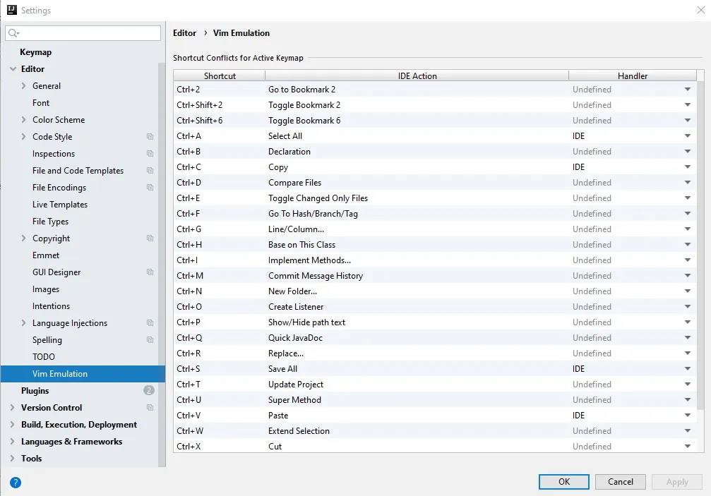
Task: Select the Ctrl+B Declaration row
Action: tap(435, 151)
